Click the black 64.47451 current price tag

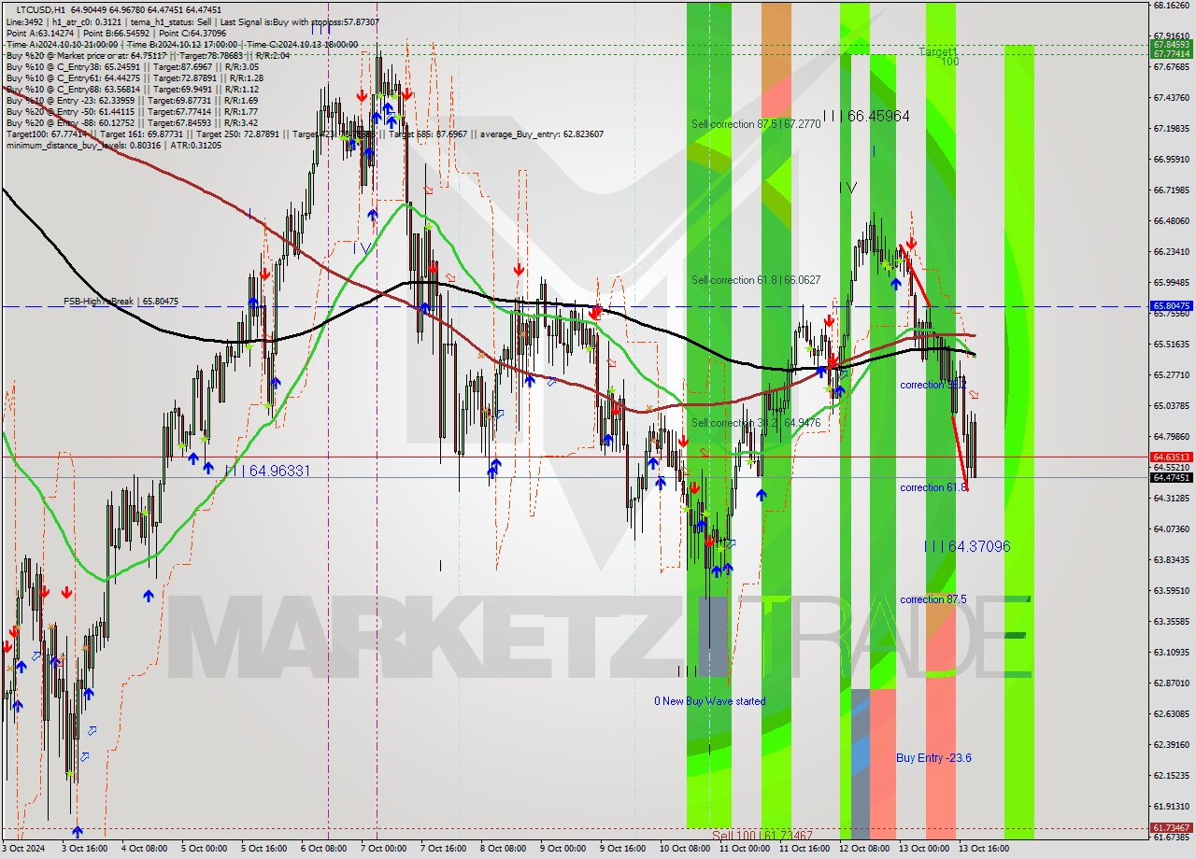tap(1172, 477)
